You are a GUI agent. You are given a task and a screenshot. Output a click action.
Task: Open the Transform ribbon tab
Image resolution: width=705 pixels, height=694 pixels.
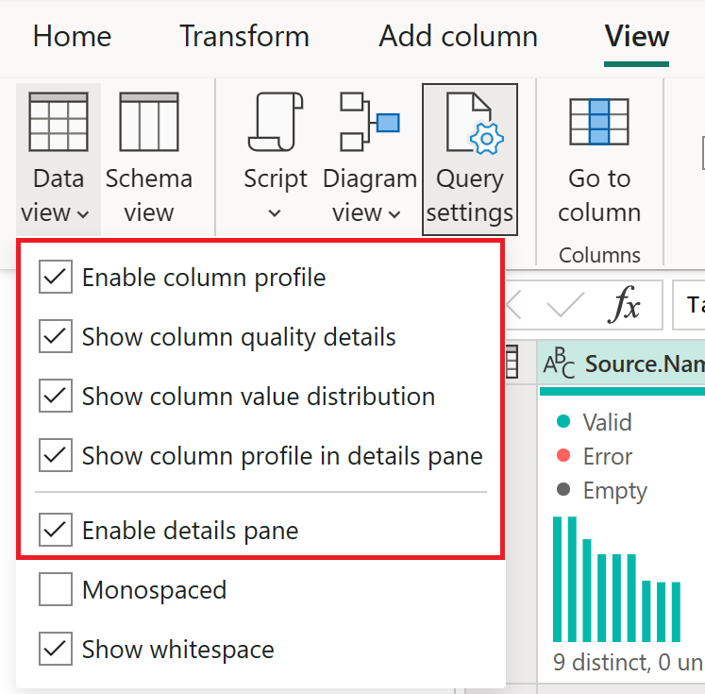tap(244, 37)
